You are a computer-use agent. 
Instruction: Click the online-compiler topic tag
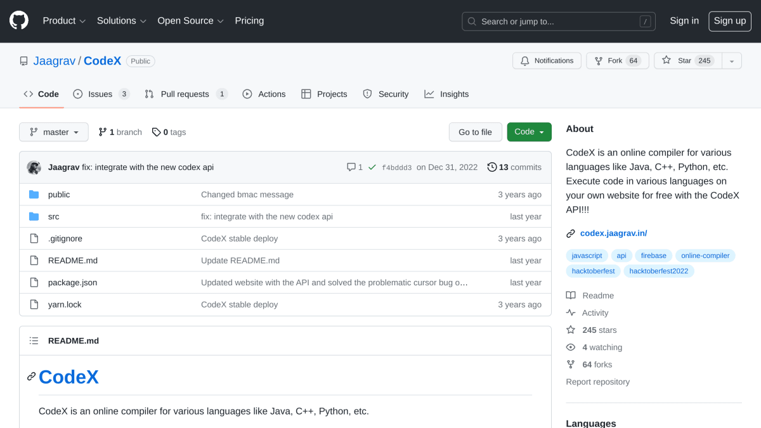tap(705, 256)
